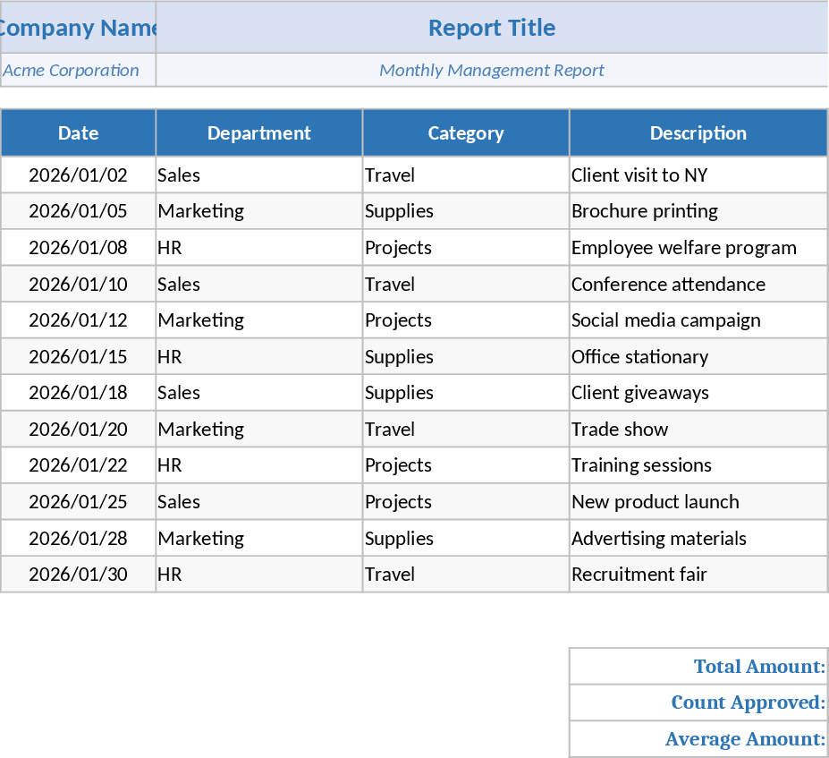Select the Date column header

78,133
